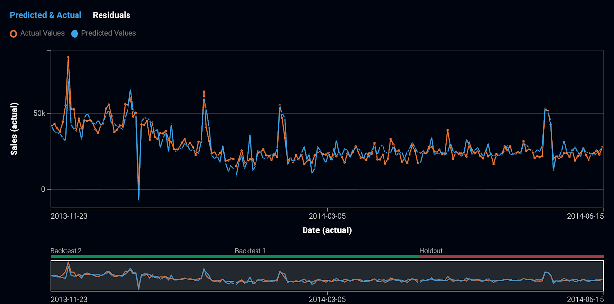Click the red Holdout range bar

pos(511,256)
